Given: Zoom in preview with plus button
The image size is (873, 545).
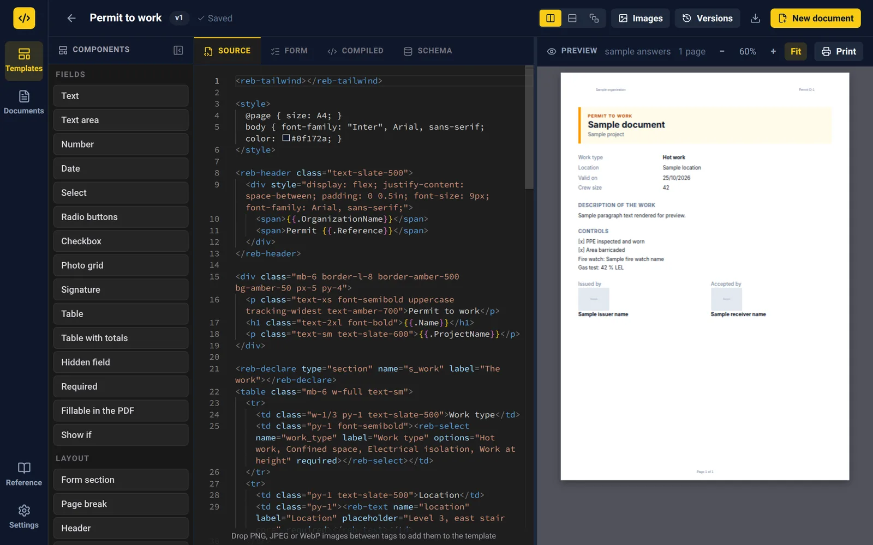Looking at the screenshot, I should 773,51.
